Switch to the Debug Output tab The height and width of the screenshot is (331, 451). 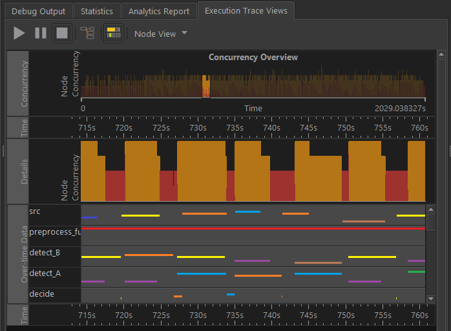click(x=38, y=11)
